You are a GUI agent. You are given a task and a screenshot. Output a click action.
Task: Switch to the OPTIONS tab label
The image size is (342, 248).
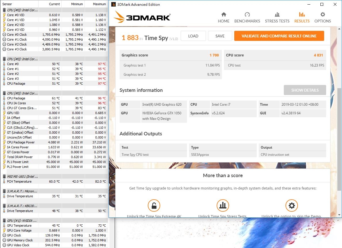323,21
